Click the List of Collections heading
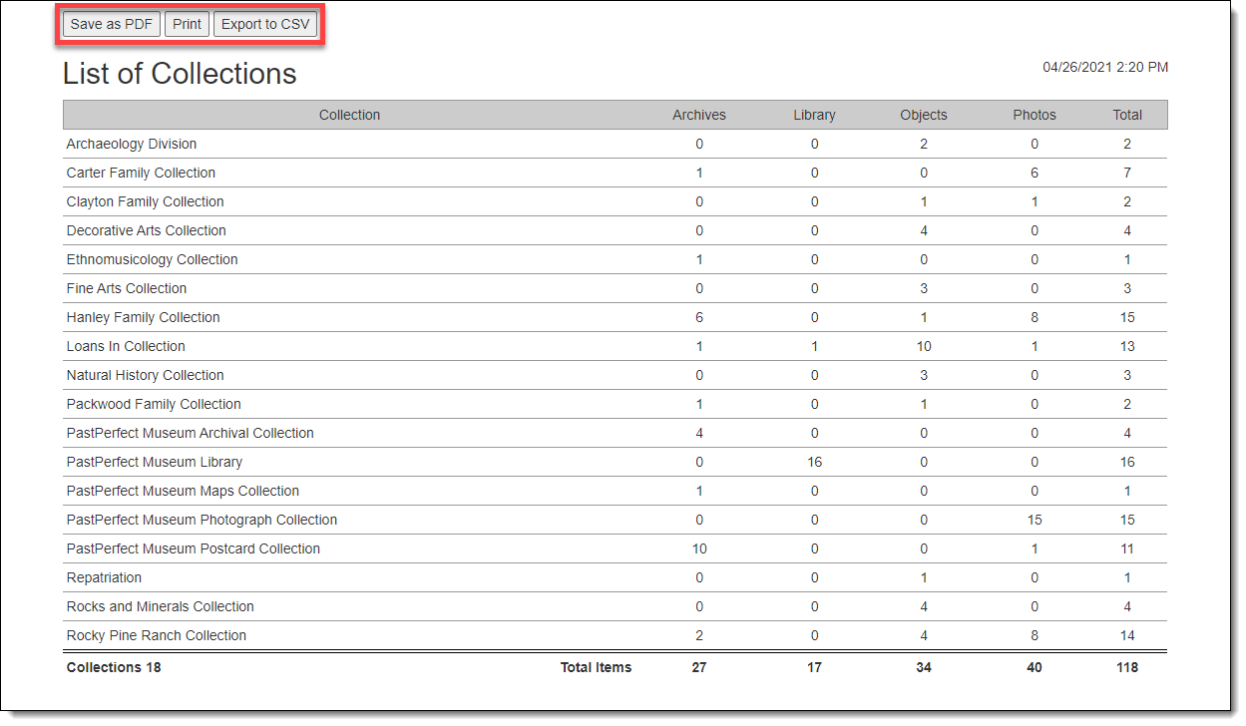Image resolution: width=1246 pixels, height=726 pixels. coord(180,74)
